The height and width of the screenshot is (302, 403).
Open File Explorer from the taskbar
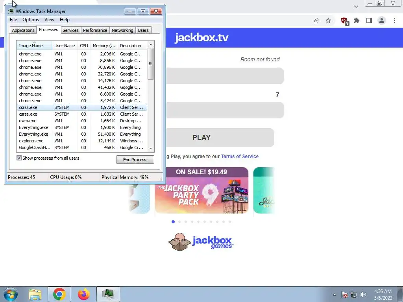(35, 295)
